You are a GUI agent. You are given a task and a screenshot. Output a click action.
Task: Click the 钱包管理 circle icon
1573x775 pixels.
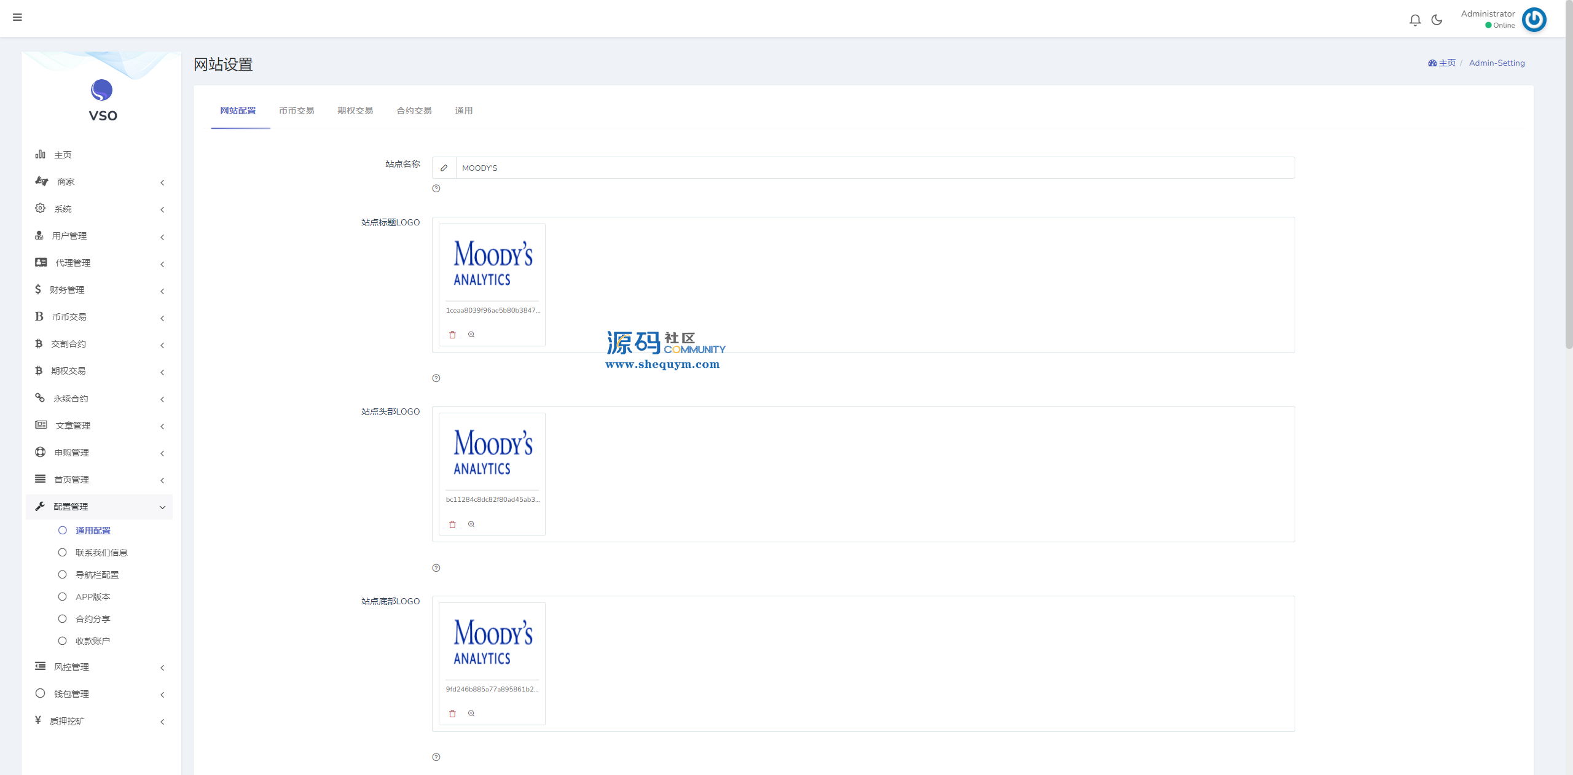41,693
